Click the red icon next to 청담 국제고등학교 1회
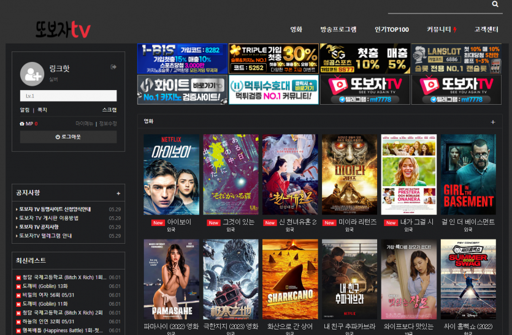Screen dimensions: 512x335 pos(18,277)
